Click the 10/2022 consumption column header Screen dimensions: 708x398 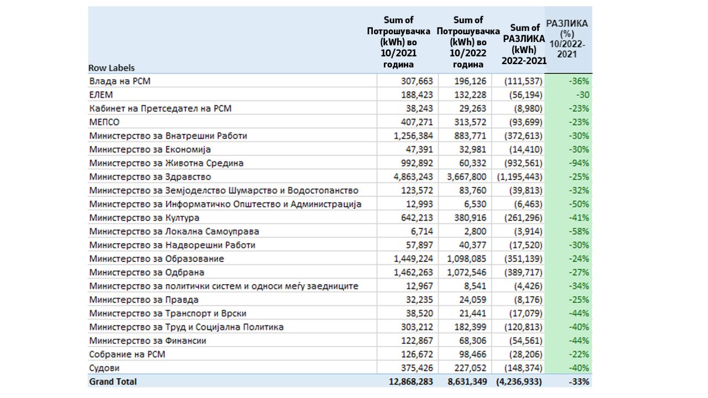468,42
